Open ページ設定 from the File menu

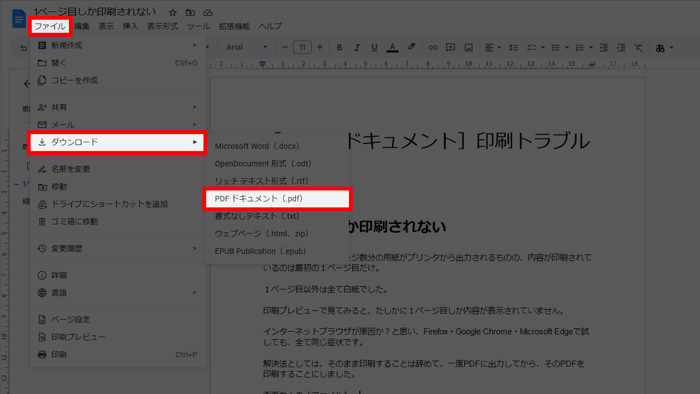coord(118,320)
